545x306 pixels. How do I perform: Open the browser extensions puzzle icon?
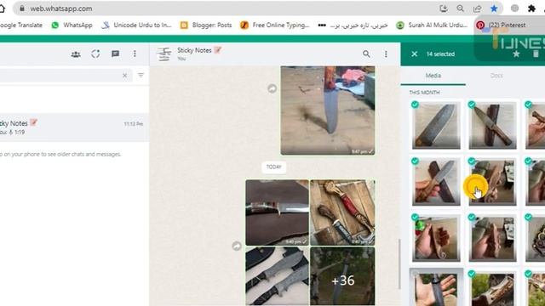click(531, 8)
